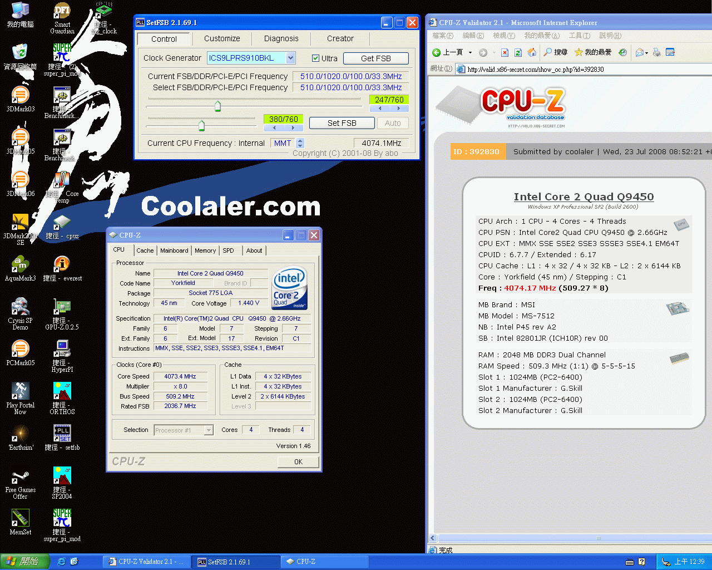712x570 pixels.
Task: Click the lower FSB slider thumb in SetFSB
Action: pyautogui.click(x=201, y=126)
